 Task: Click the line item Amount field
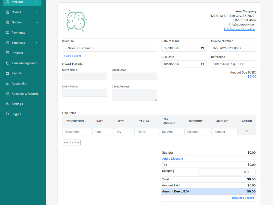(x=225, y=132)
